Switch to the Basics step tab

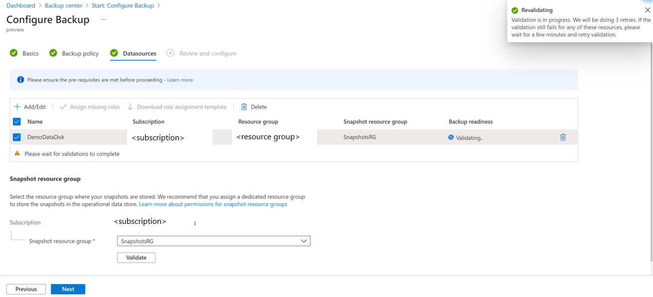pyautogui.click(x=30, y=53)
